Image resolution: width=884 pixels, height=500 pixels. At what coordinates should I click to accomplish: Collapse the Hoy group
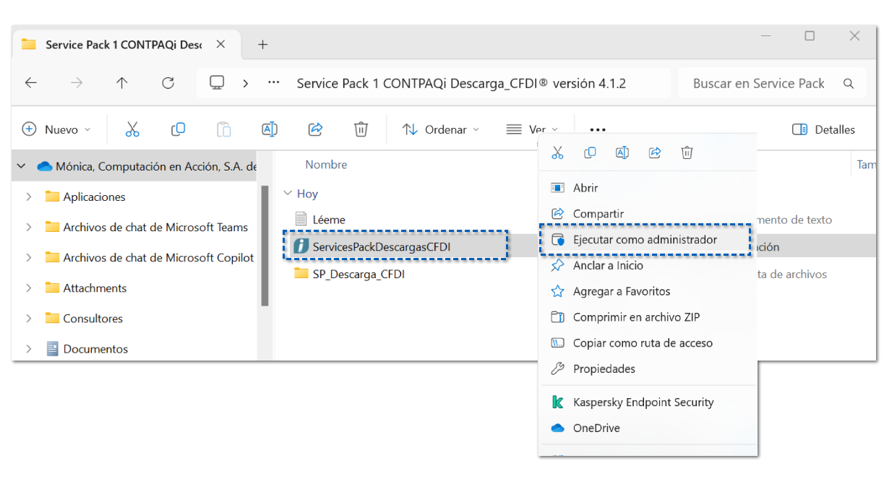(288, 194)
